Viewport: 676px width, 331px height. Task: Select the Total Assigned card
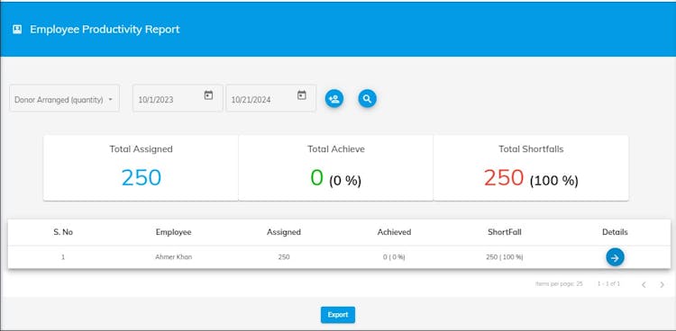tap(141, 168)
